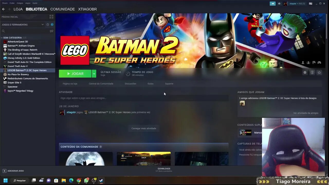Open the Discussões tab
Image resolution: width=329 pixels, height=185 pixels.
(x=130, y=84)
